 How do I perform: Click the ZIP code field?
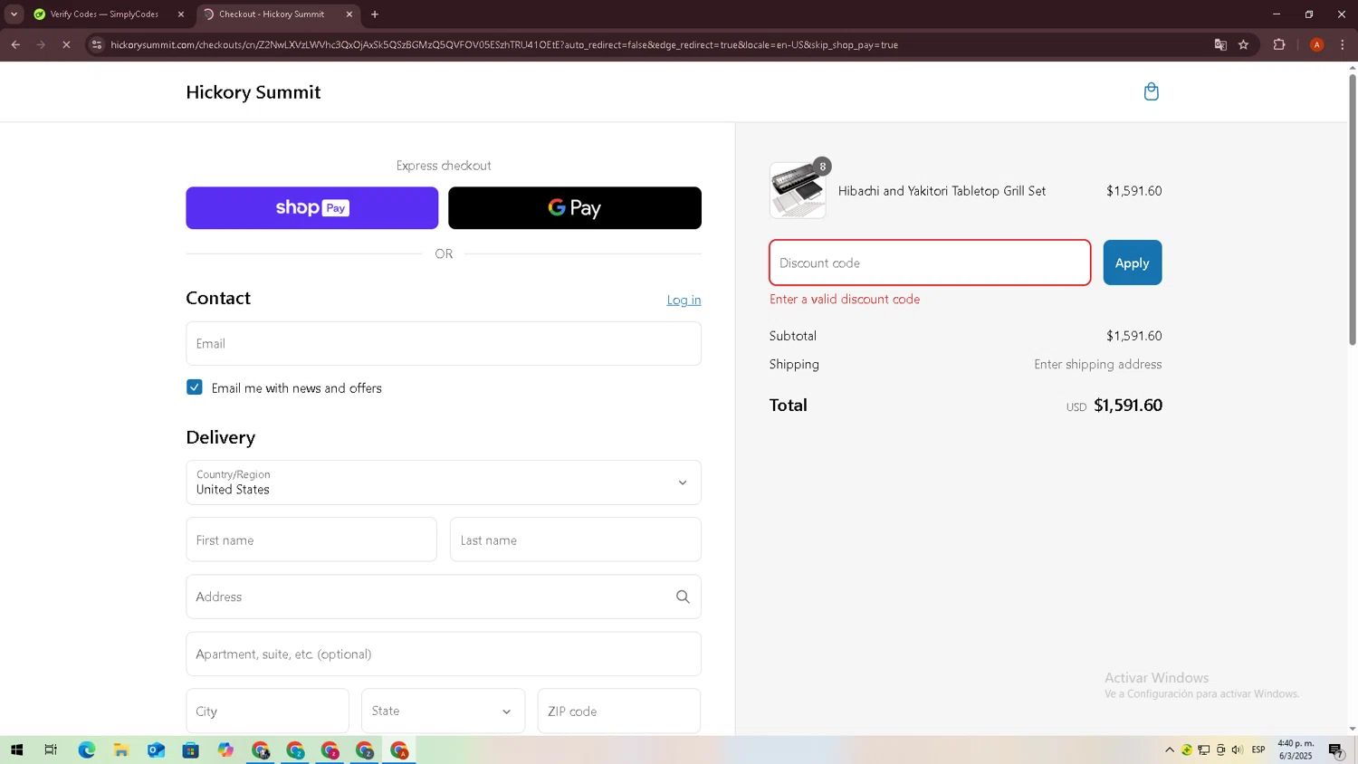click(x=619, y=711)
